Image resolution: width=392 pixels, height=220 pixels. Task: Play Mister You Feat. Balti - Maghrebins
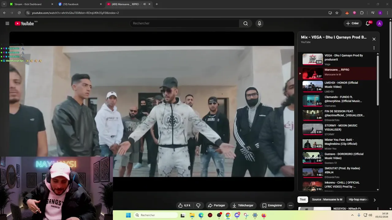337,144
